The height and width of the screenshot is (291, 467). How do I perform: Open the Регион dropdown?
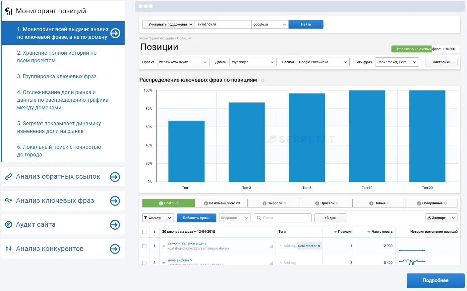click(x=323, y=62)
